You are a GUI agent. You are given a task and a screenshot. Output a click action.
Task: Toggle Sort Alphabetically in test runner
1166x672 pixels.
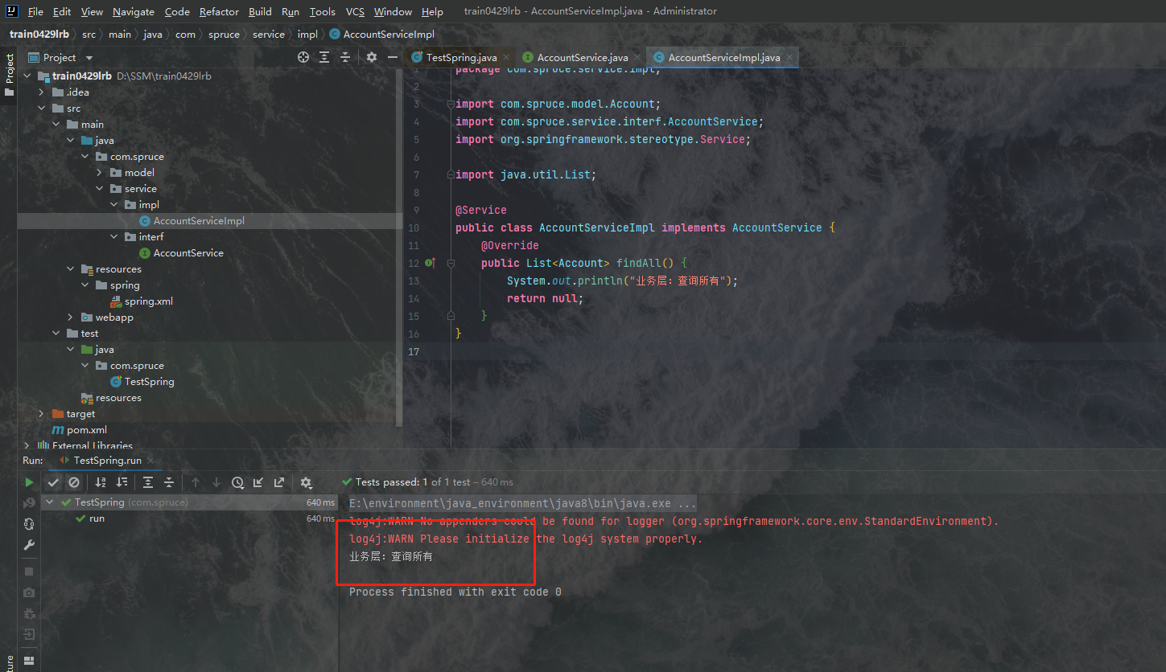click(101, 482)
